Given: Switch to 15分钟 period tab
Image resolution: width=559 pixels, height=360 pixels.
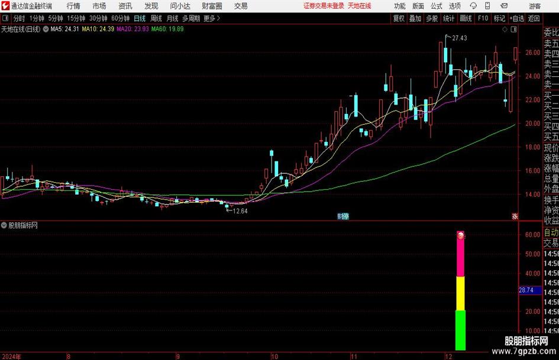Looking at the screenshot, I should 76,18.
